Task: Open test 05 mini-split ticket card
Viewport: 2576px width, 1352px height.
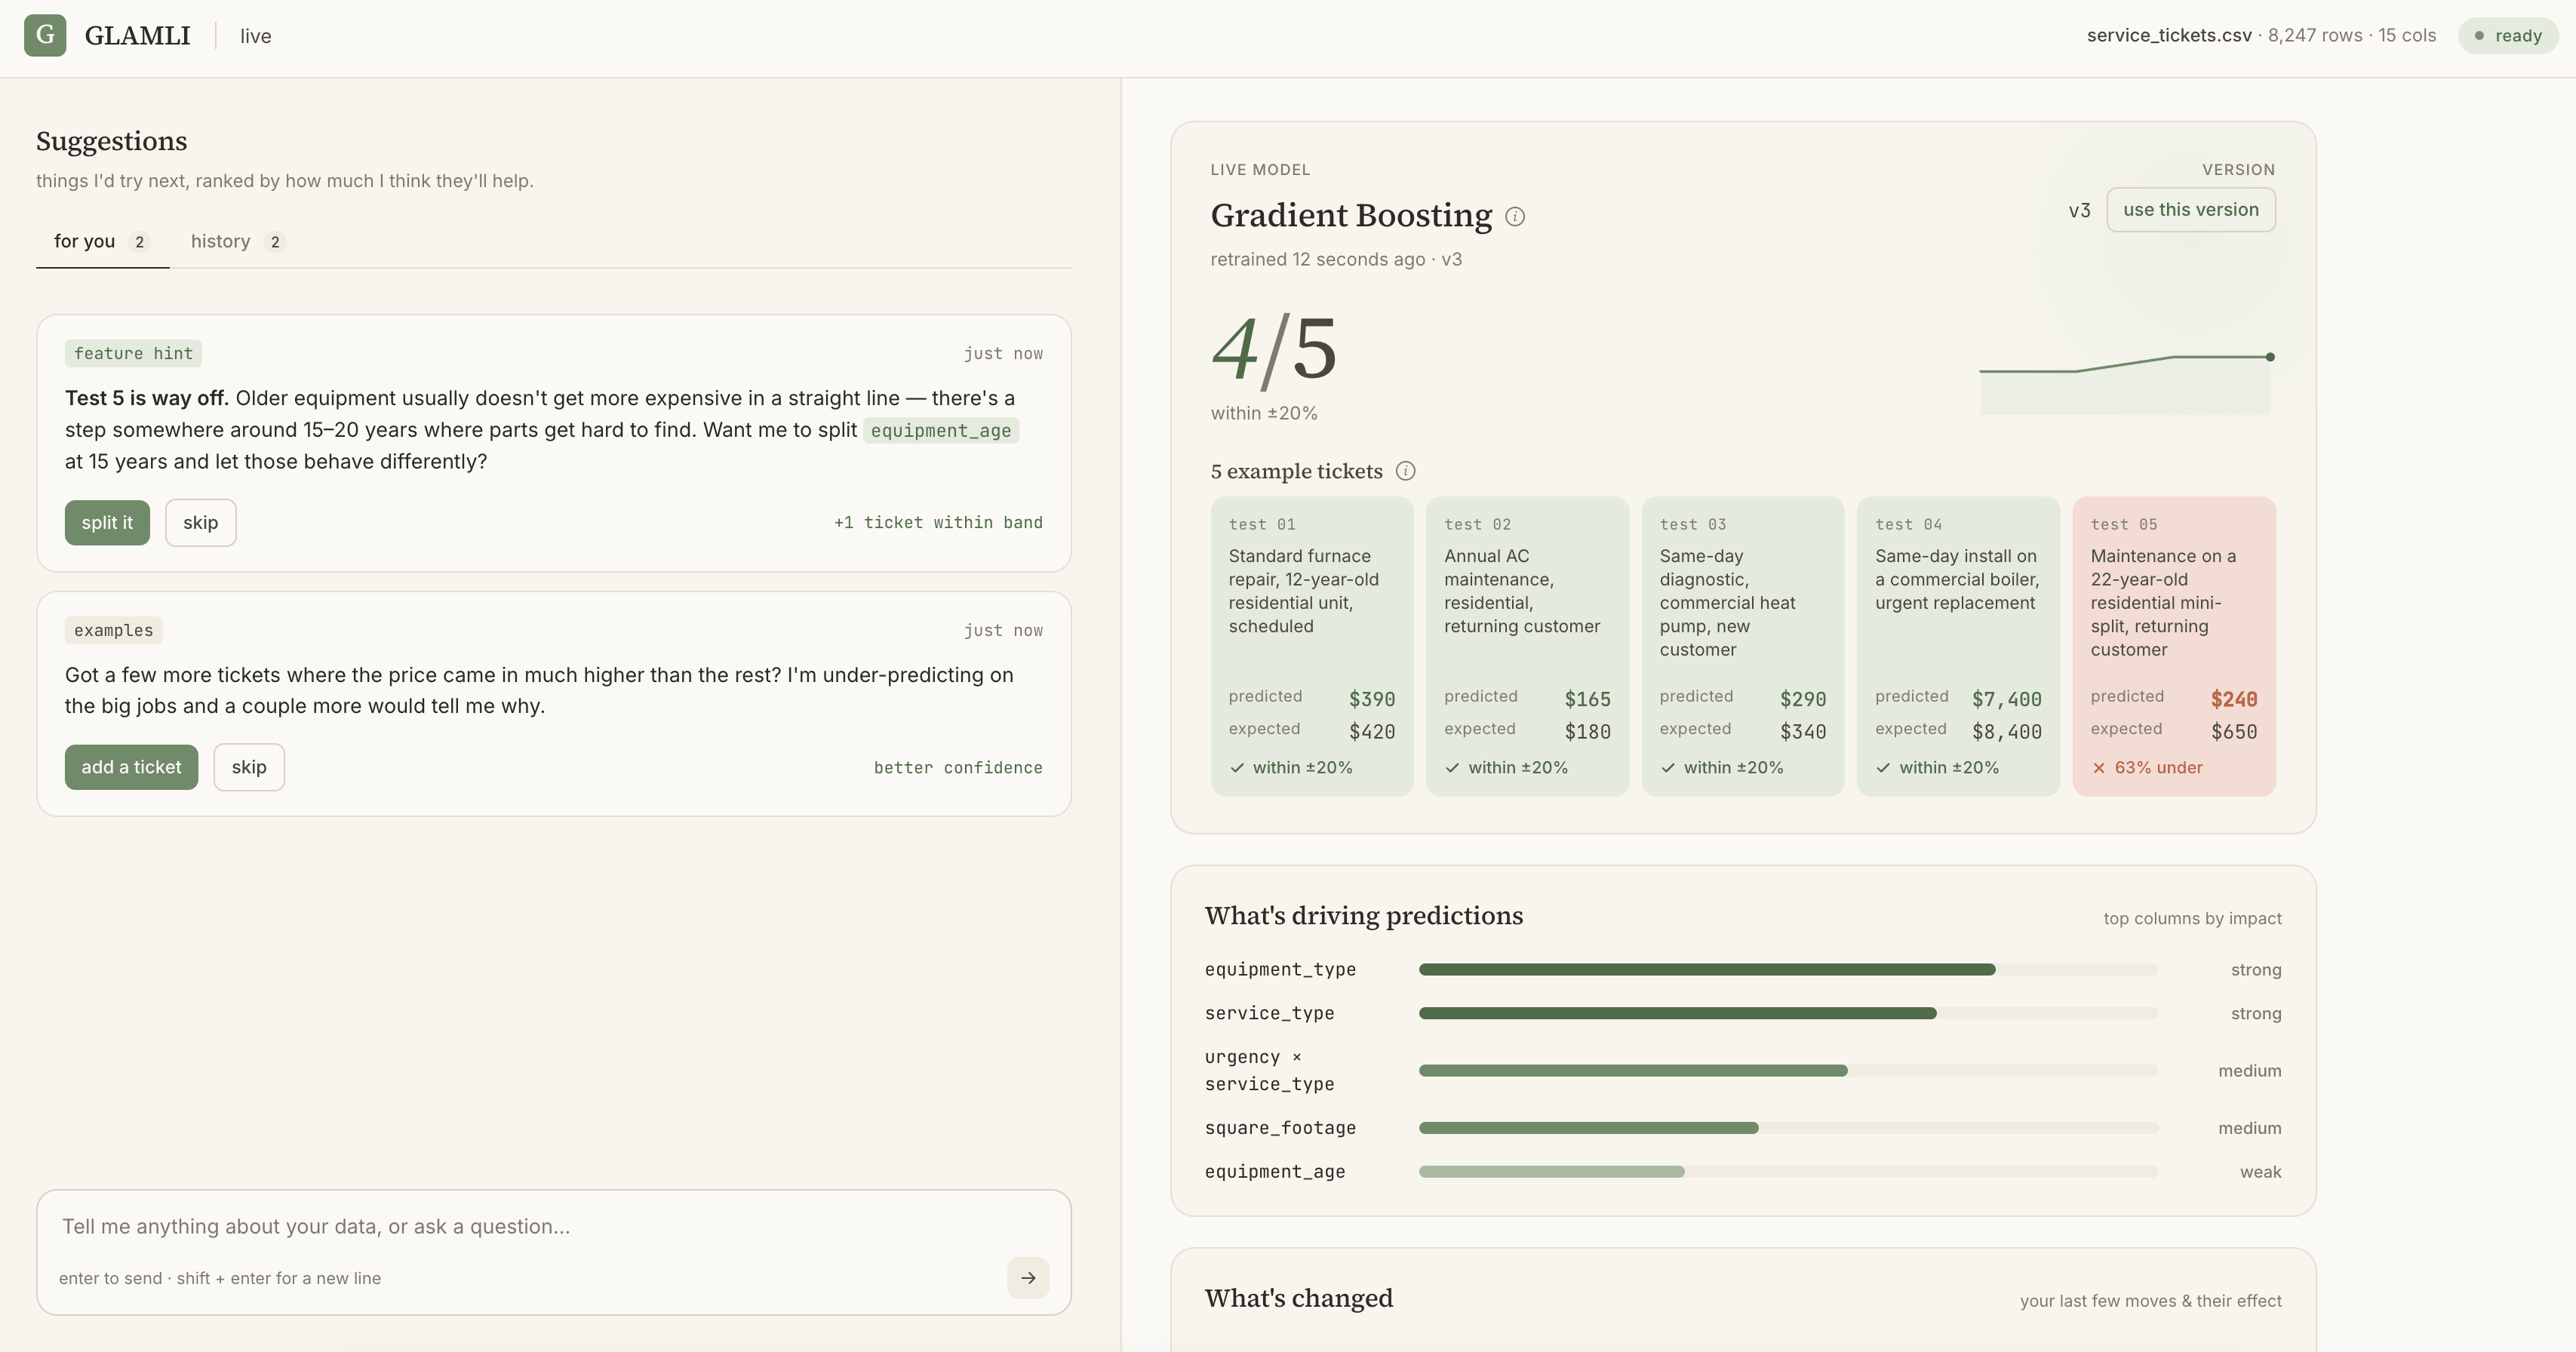Action: pyautogui.click(x=2174, y=646)
